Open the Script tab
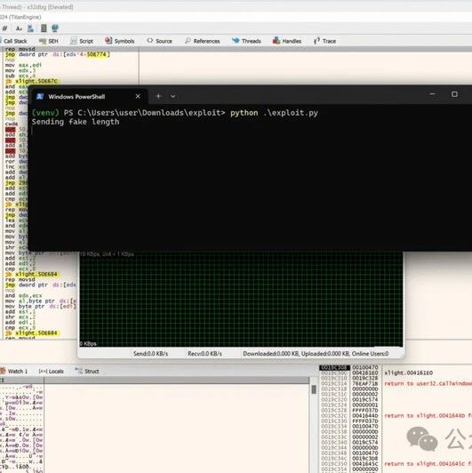Viewport: 472px width, 473px height. coord(82,41)
